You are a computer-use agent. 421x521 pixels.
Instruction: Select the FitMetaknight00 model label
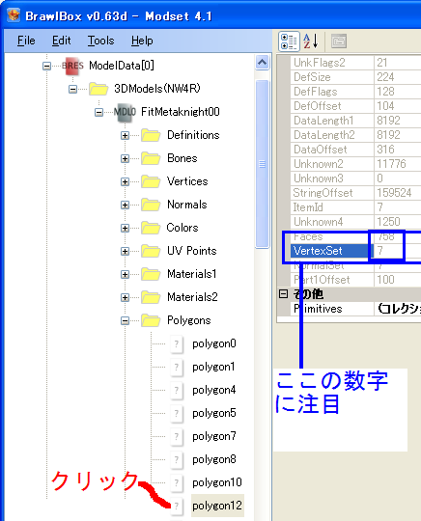[181, 112]
